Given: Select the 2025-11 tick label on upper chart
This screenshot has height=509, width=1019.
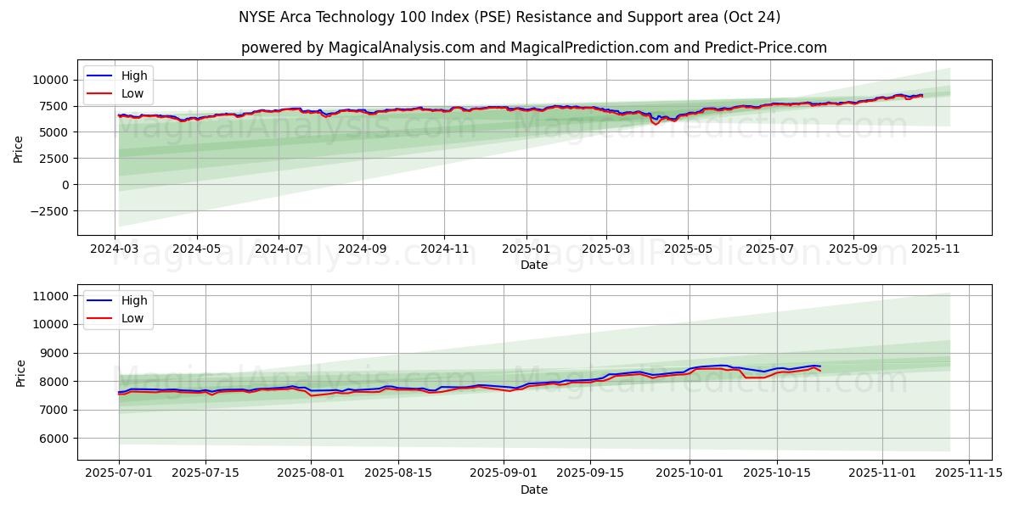Looking at the screenshot, I should point(935,249).
